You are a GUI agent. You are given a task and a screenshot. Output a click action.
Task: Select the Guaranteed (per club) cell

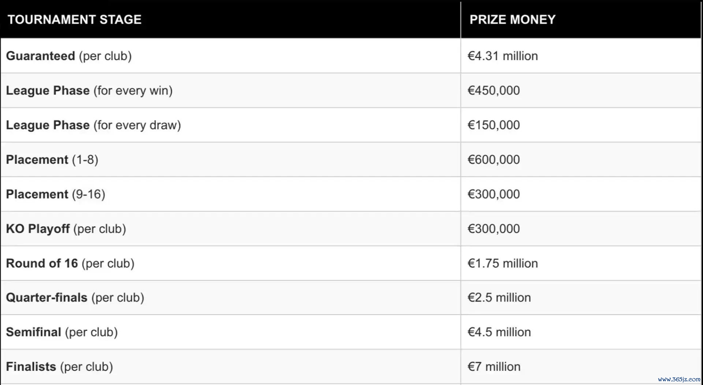pyautogui.click(x=69, y=56)
